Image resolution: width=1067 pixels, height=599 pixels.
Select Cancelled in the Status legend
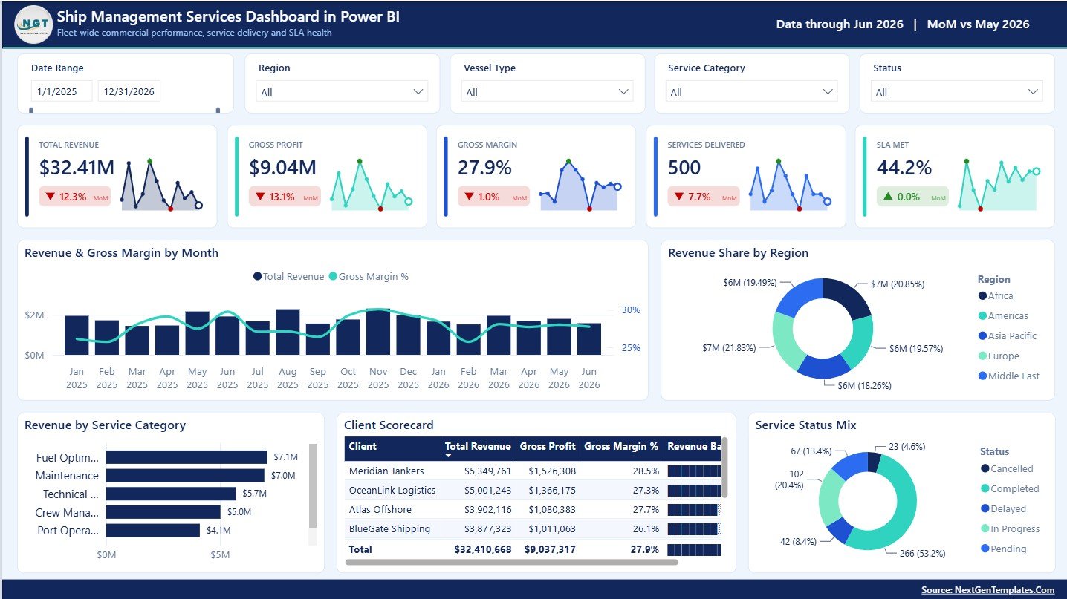1007,469
